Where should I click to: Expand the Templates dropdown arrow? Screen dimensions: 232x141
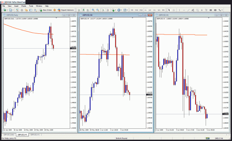tap(127, 10)
